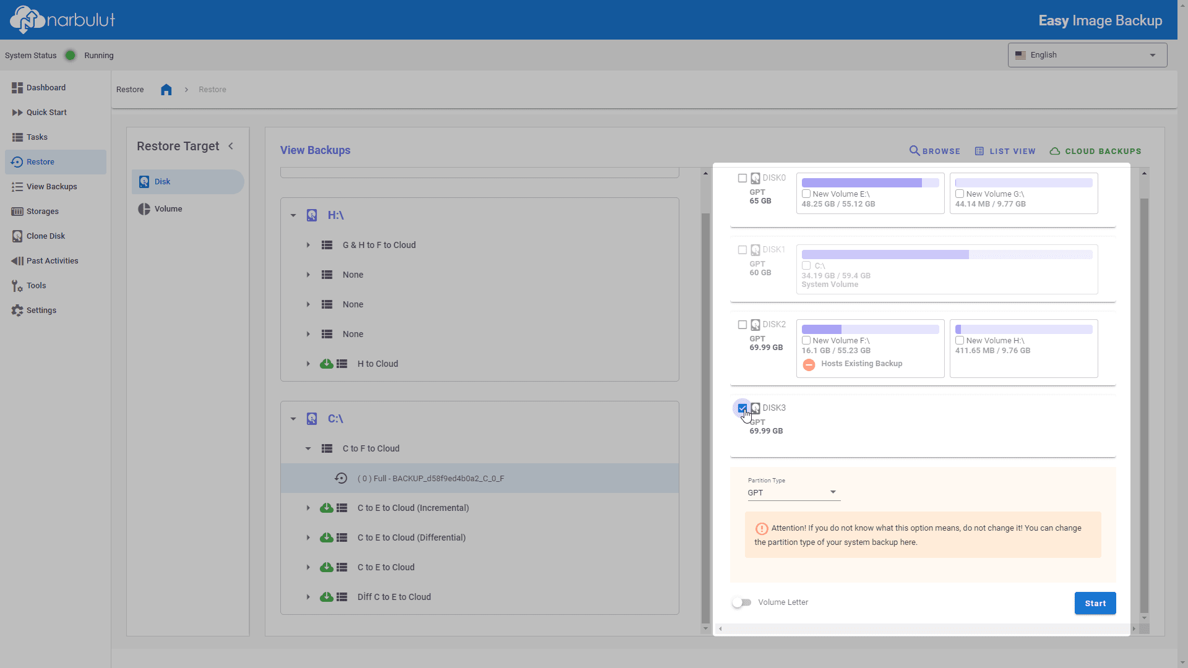Screen dimensions: 1188x668
Task: Click the DISK2 drive icon
Action: coord(755,325)
